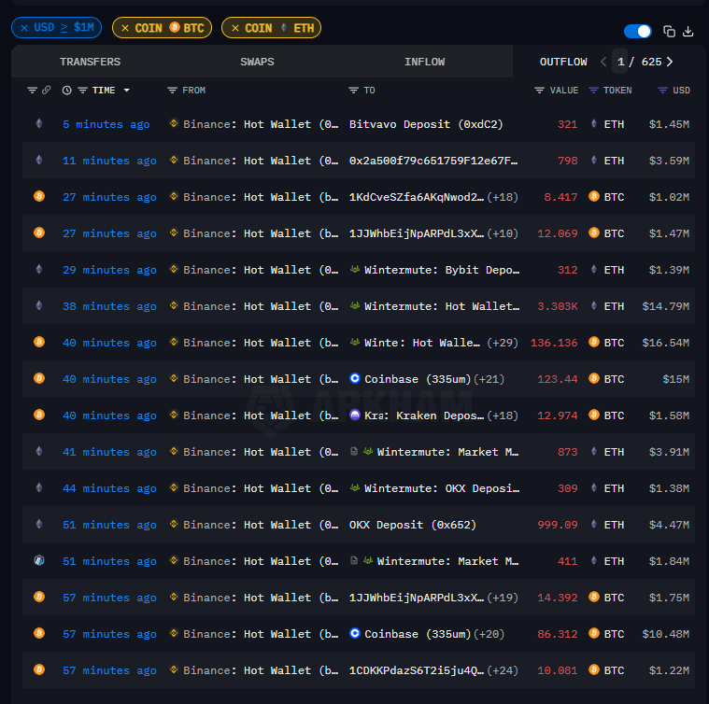Toggle the blue switch near copy icon
Screen dimensions: 709x704
[638, 31]
